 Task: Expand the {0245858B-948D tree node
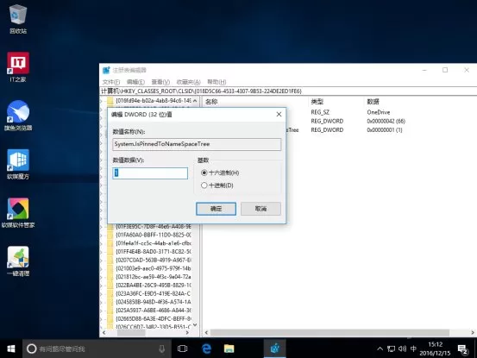(102, 302)
